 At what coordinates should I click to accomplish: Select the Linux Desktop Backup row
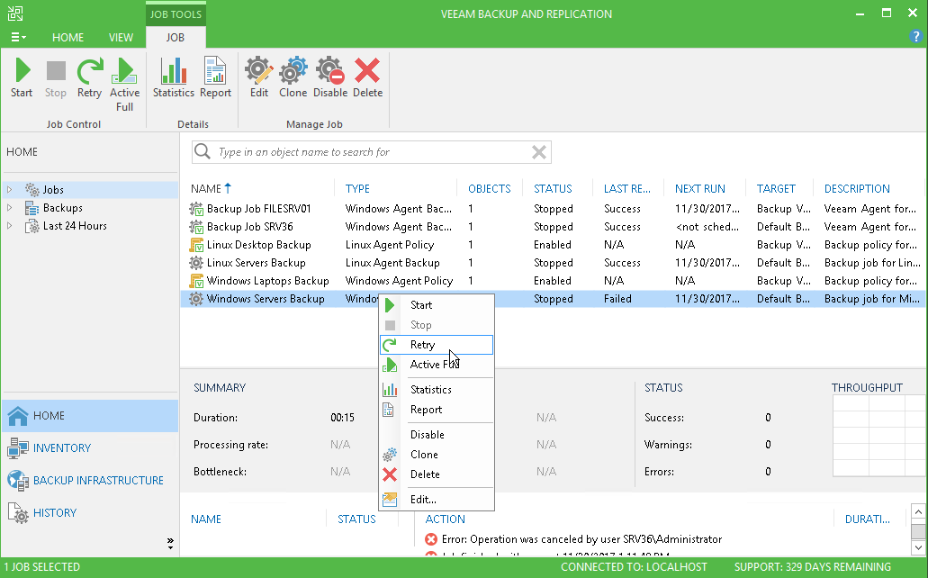coord(552,245)
